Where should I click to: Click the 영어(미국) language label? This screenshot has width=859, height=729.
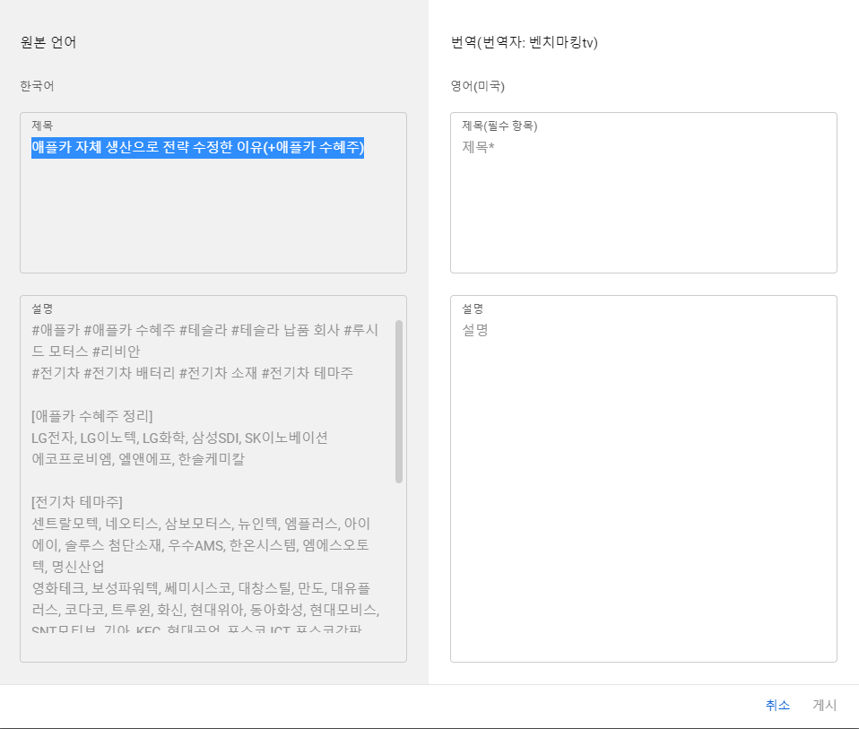[478, 86]
